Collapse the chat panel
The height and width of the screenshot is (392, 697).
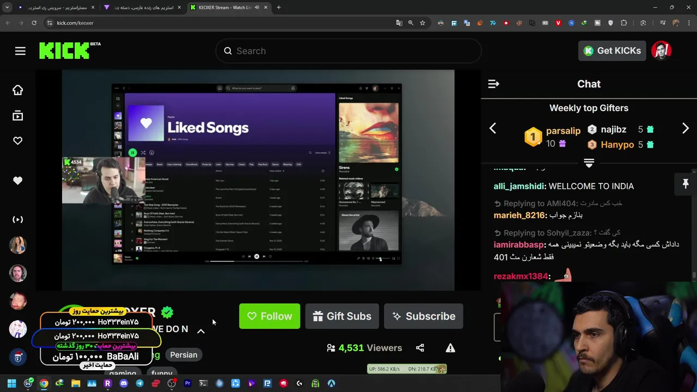click(x=493, y=84)
